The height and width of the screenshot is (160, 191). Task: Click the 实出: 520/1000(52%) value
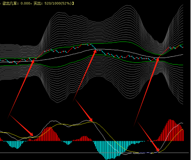point(53,3)
